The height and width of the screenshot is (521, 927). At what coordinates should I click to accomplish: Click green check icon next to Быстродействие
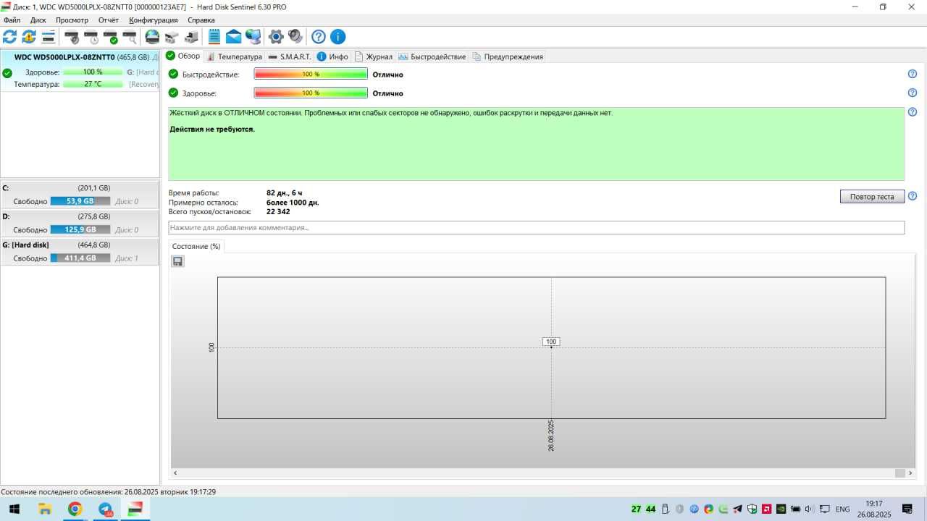click(173, 74)
